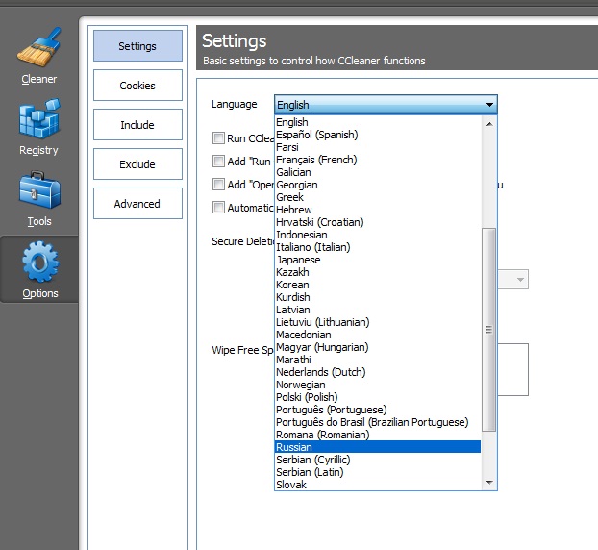Image resolution: width=598 pixels, height=550 pixels.
Task: Choose Georgian from the language list
Action: coord(378,185)
